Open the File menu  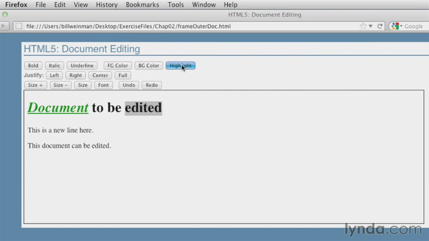tap(41, 4)
